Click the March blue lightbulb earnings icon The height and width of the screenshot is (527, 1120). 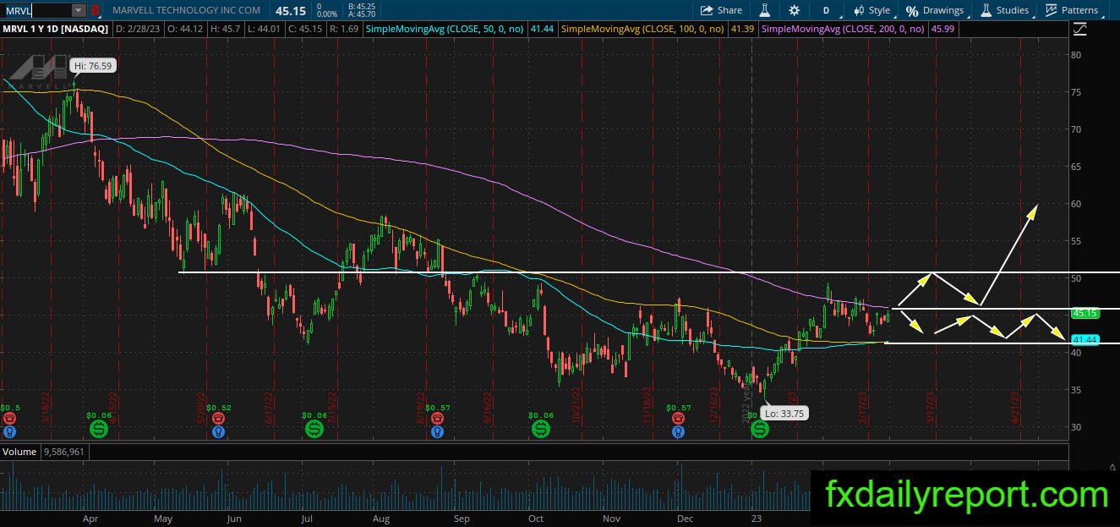[10, 431]
